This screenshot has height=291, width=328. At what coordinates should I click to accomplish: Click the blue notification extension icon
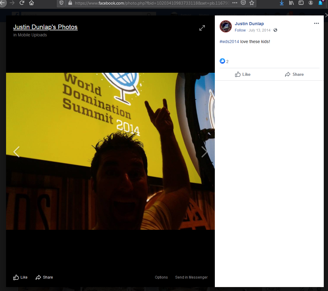[x=320, y=3]
